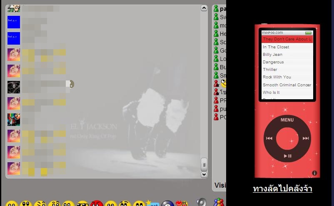The width and height of the screenshot is (334, 206).
Task: Play They Don't Care About Us track
Action: [x=287, y=39]
